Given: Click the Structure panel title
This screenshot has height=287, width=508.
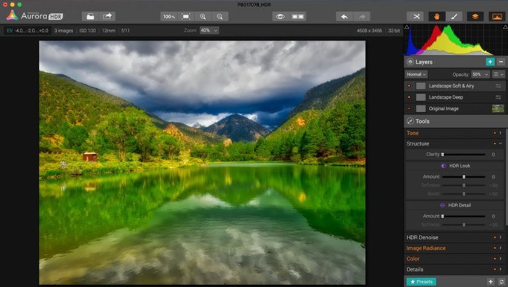Looking at the screenshot, I should 418,143.
